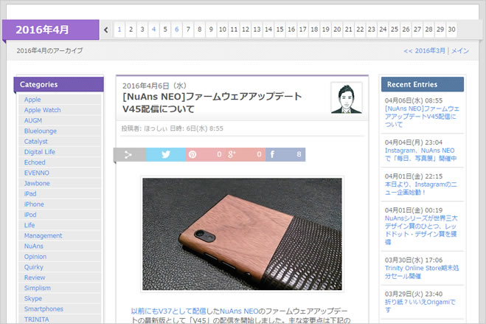The width and height of the screenshot is (486, 324).
Task: Go to previous month using left arrow
Action: [x=106, y=30]
